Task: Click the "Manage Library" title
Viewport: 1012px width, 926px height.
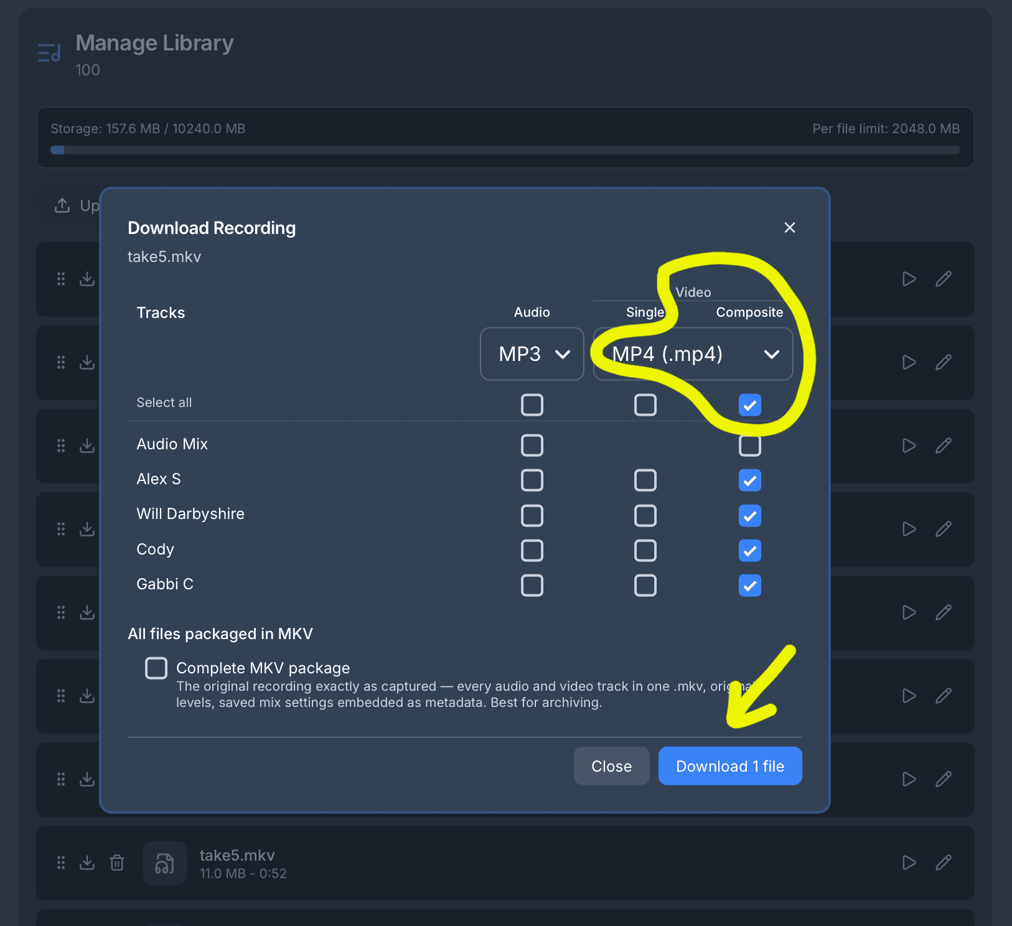Action: coord(155,44)
